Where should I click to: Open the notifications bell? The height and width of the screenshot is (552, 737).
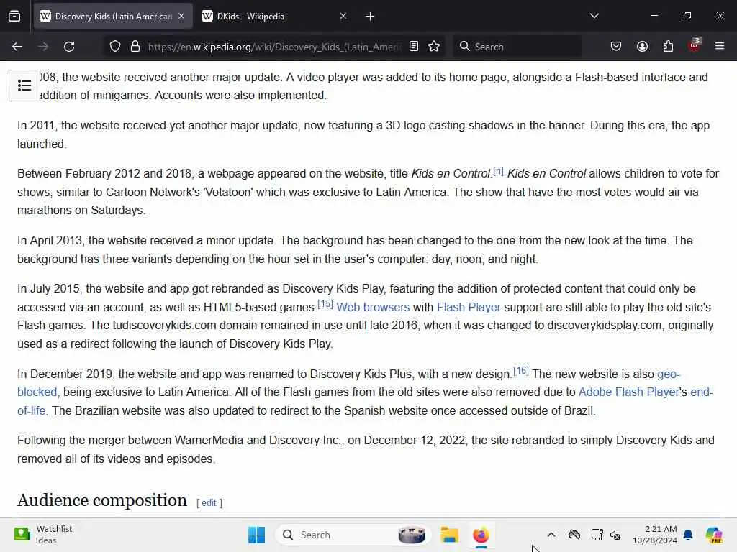(x=688, y=535)
